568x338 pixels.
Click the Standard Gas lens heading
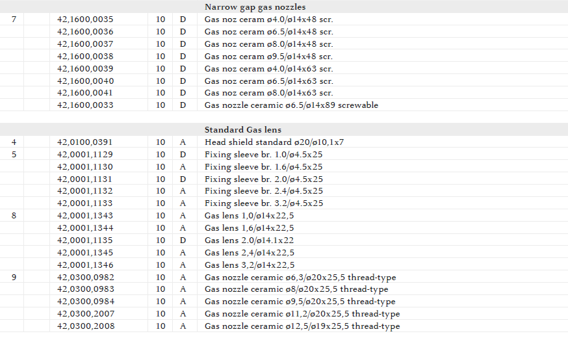point(243,130)
